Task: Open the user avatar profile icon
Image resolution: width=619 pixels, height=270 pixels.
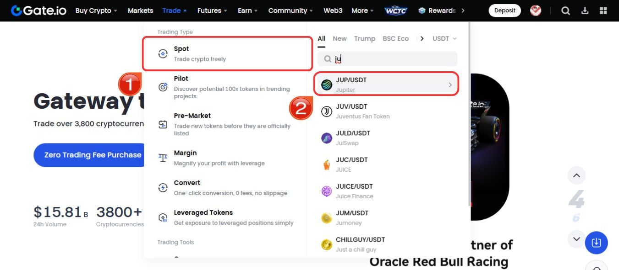Action: [x=536, y=11]
